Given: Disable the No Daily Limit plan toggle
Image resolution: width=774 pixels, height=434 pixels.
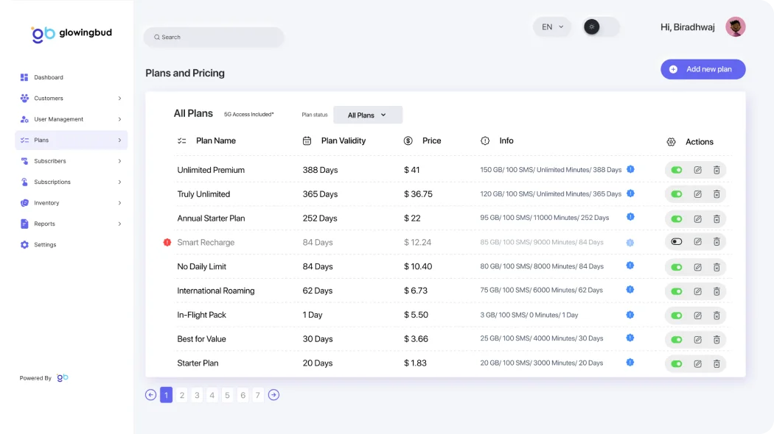Looking at the screenshot, I should [677, 266].
